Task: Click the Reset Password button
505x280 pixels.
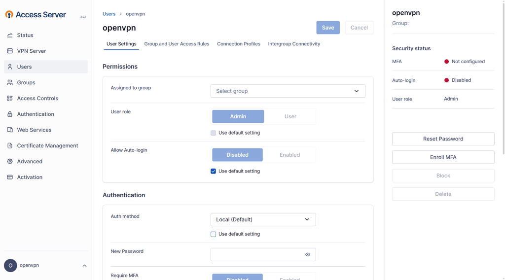Action: coord(443,139)
